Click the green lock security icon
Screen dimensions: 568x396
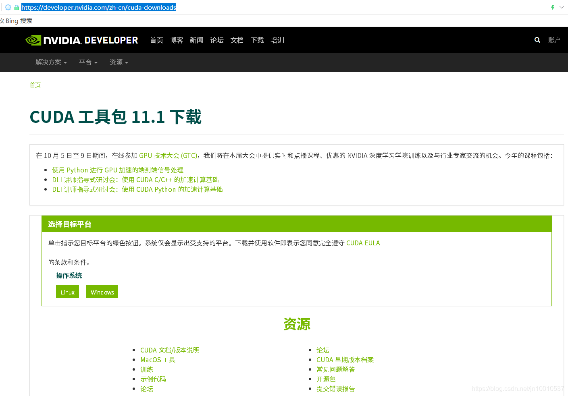(17, 7)
